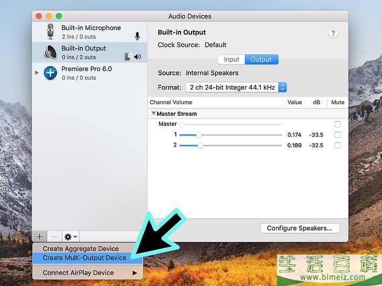Toggle Mute checkbox for Master channel

[337, 124]
